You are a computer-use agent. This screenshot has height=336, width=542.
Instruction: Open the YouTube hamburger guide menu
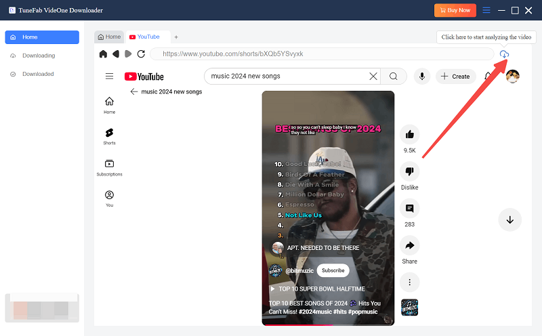click(109, 76)
